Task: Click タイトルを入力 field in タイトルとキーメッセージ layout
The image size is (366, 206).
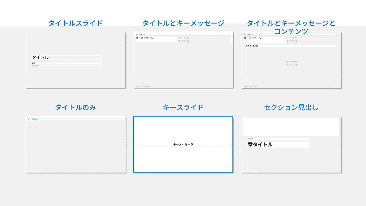Action: (183, 35)
